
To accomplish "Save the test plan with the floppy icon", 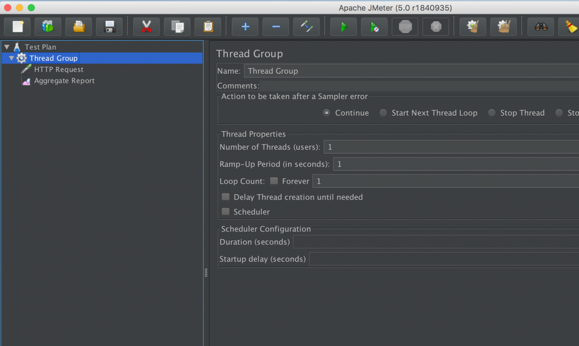I will [110, 27].
